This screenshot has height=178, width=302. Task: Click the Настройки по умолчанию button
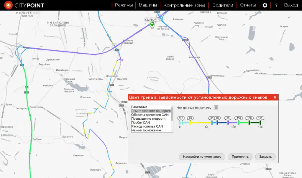(202, 157)
